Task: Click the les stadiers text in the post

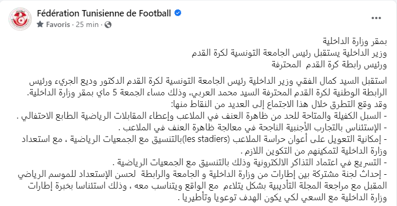Action: click(205, 139)
